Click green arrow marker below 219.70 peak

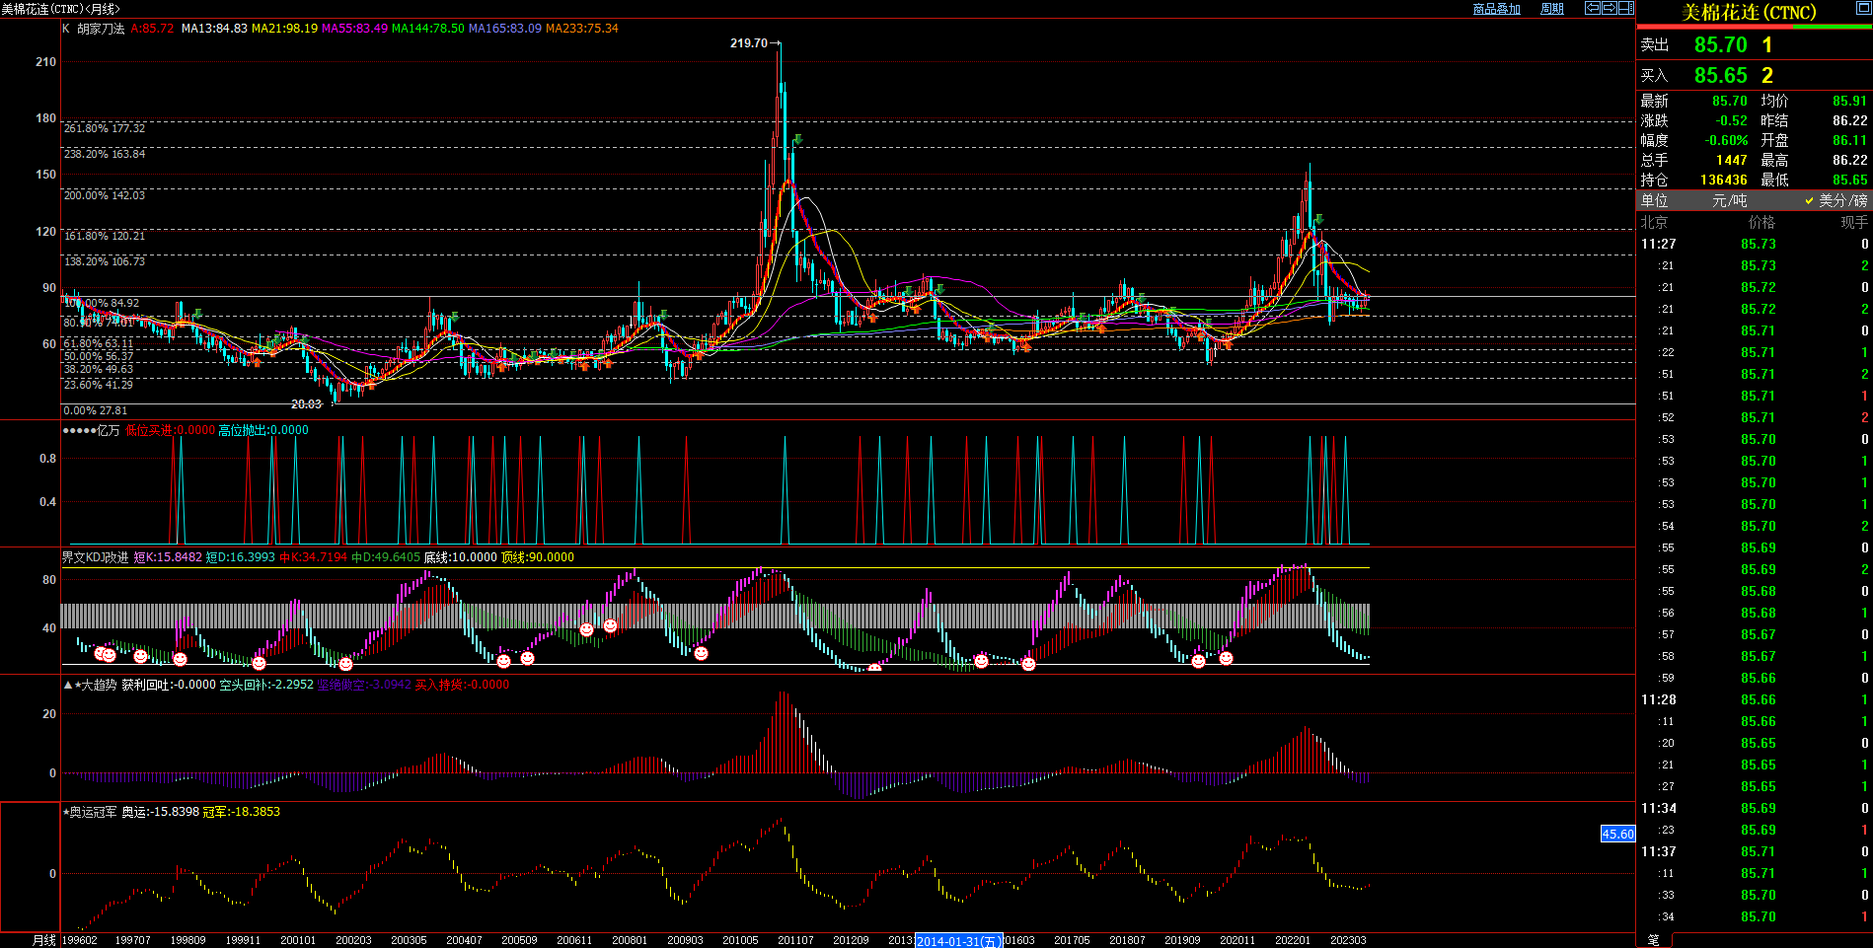click(796, 140)
